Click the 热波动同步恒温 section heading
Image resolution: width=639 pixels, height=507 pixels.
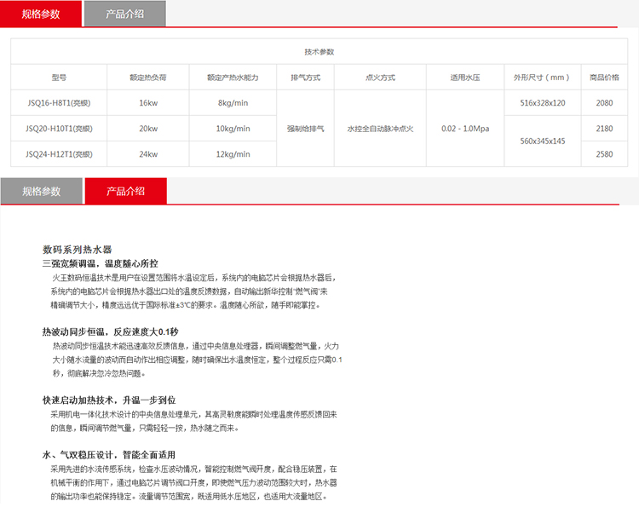pyautogui.click(x=110, y=331)
